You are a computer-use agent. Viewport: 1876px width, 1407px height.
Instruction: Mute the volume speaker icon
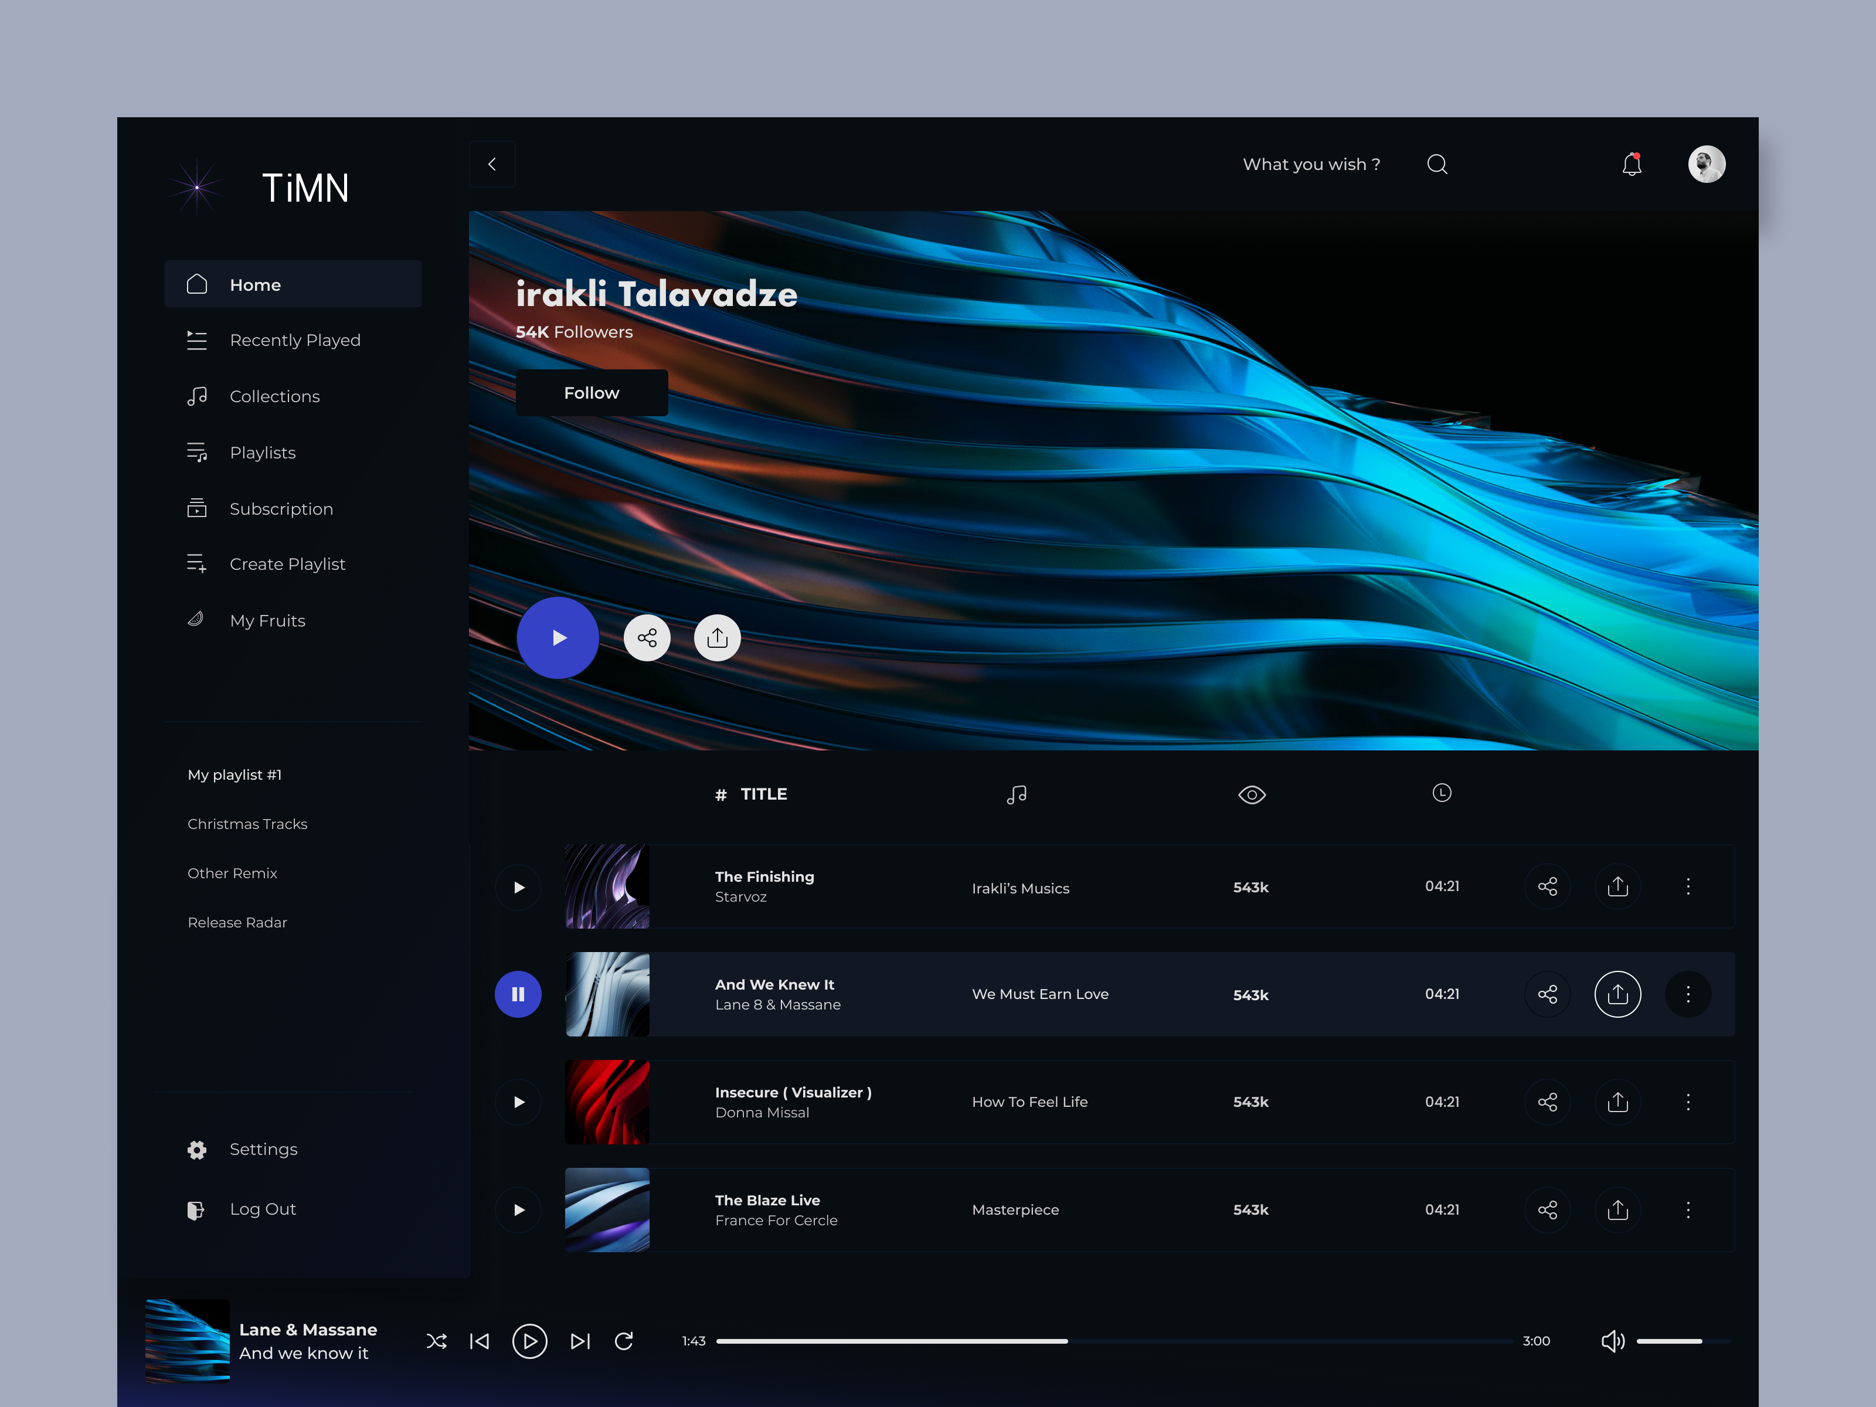(x=1612, y=1341)
